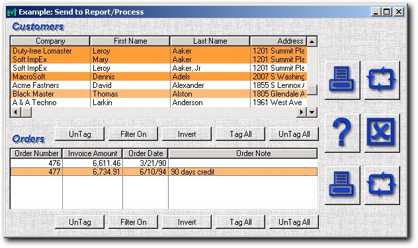Click the Order Number column header
The image size is (418, 248).
tap(36, 153)
